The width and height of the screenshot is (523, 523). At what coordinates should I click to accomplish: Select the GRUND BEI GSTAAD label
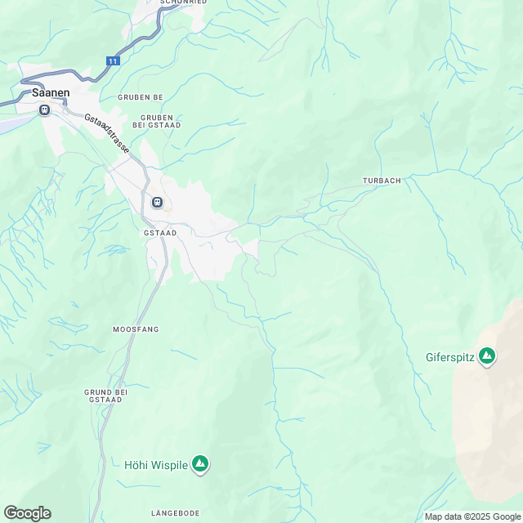[x=105, y=396]
